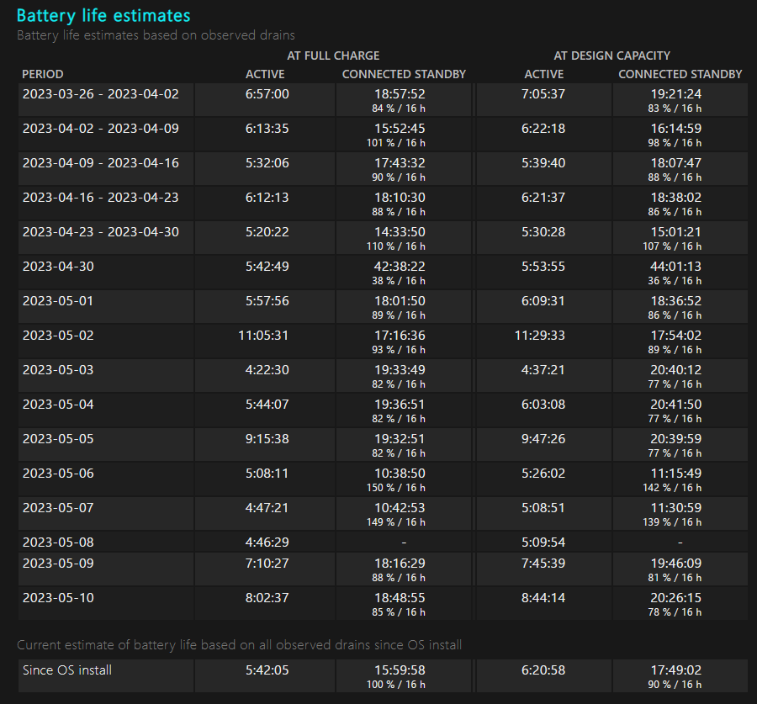Click the 150 % / 16 h drain value
The image size is (757, 704).
tap(400, 488)
